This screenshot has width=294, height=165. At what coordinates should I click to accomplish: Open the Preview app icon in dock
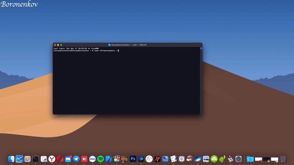[x=44, y=159]
